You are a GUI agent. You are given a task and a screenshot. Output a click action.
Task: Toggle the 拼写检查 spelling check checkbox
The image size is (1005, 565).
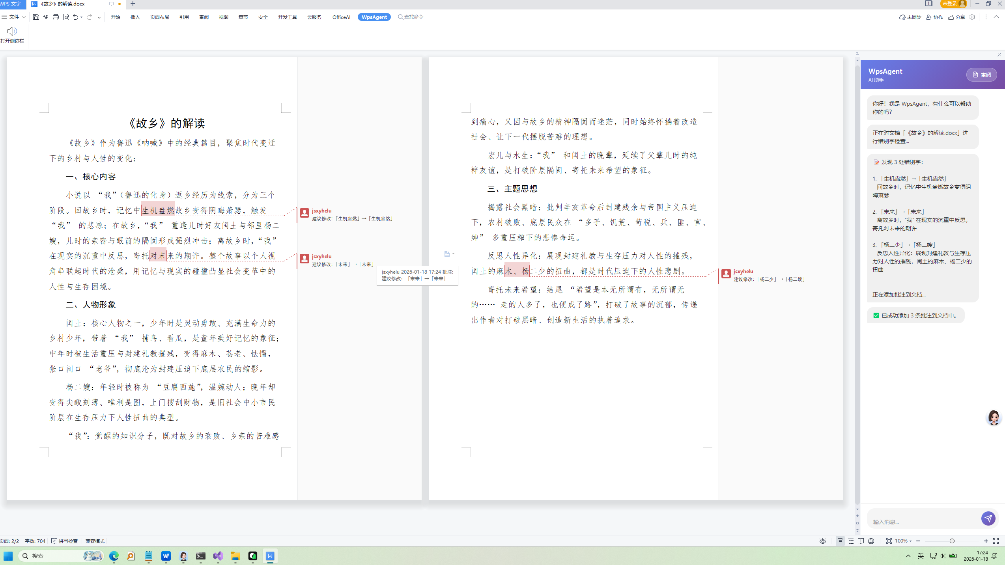54,541
